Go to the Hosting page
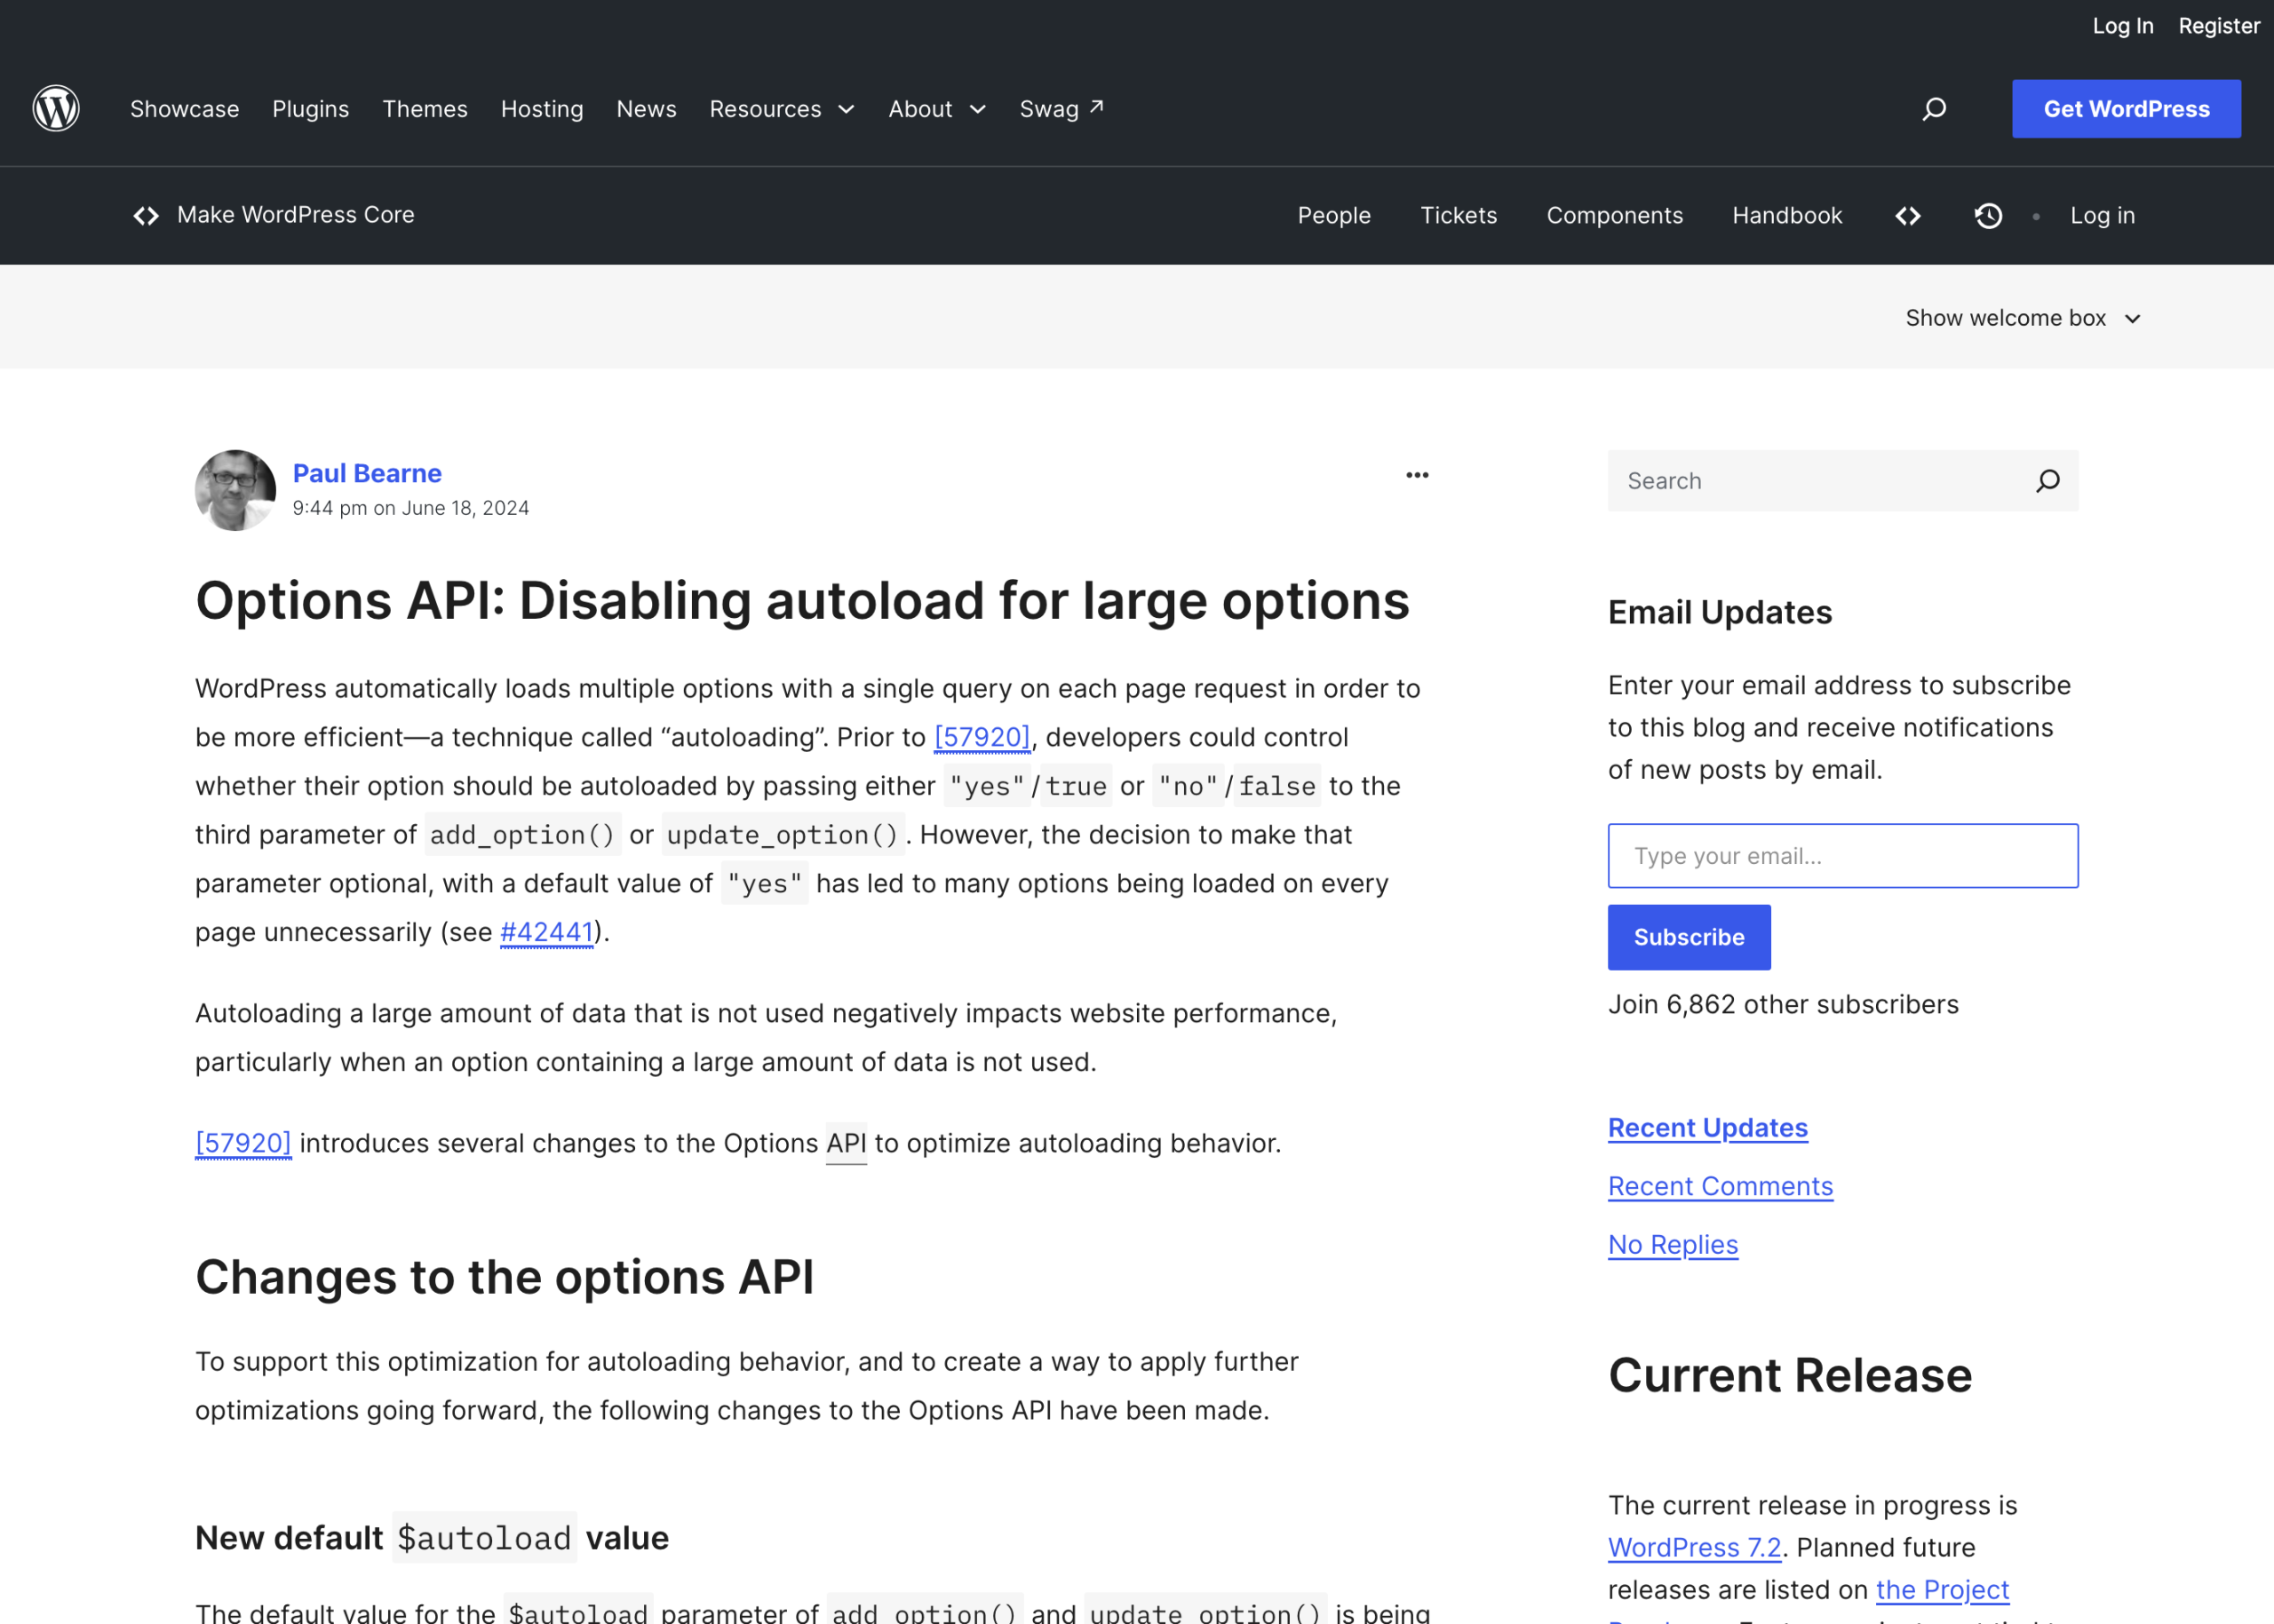2274x1624 pixels. pos(542,109)
